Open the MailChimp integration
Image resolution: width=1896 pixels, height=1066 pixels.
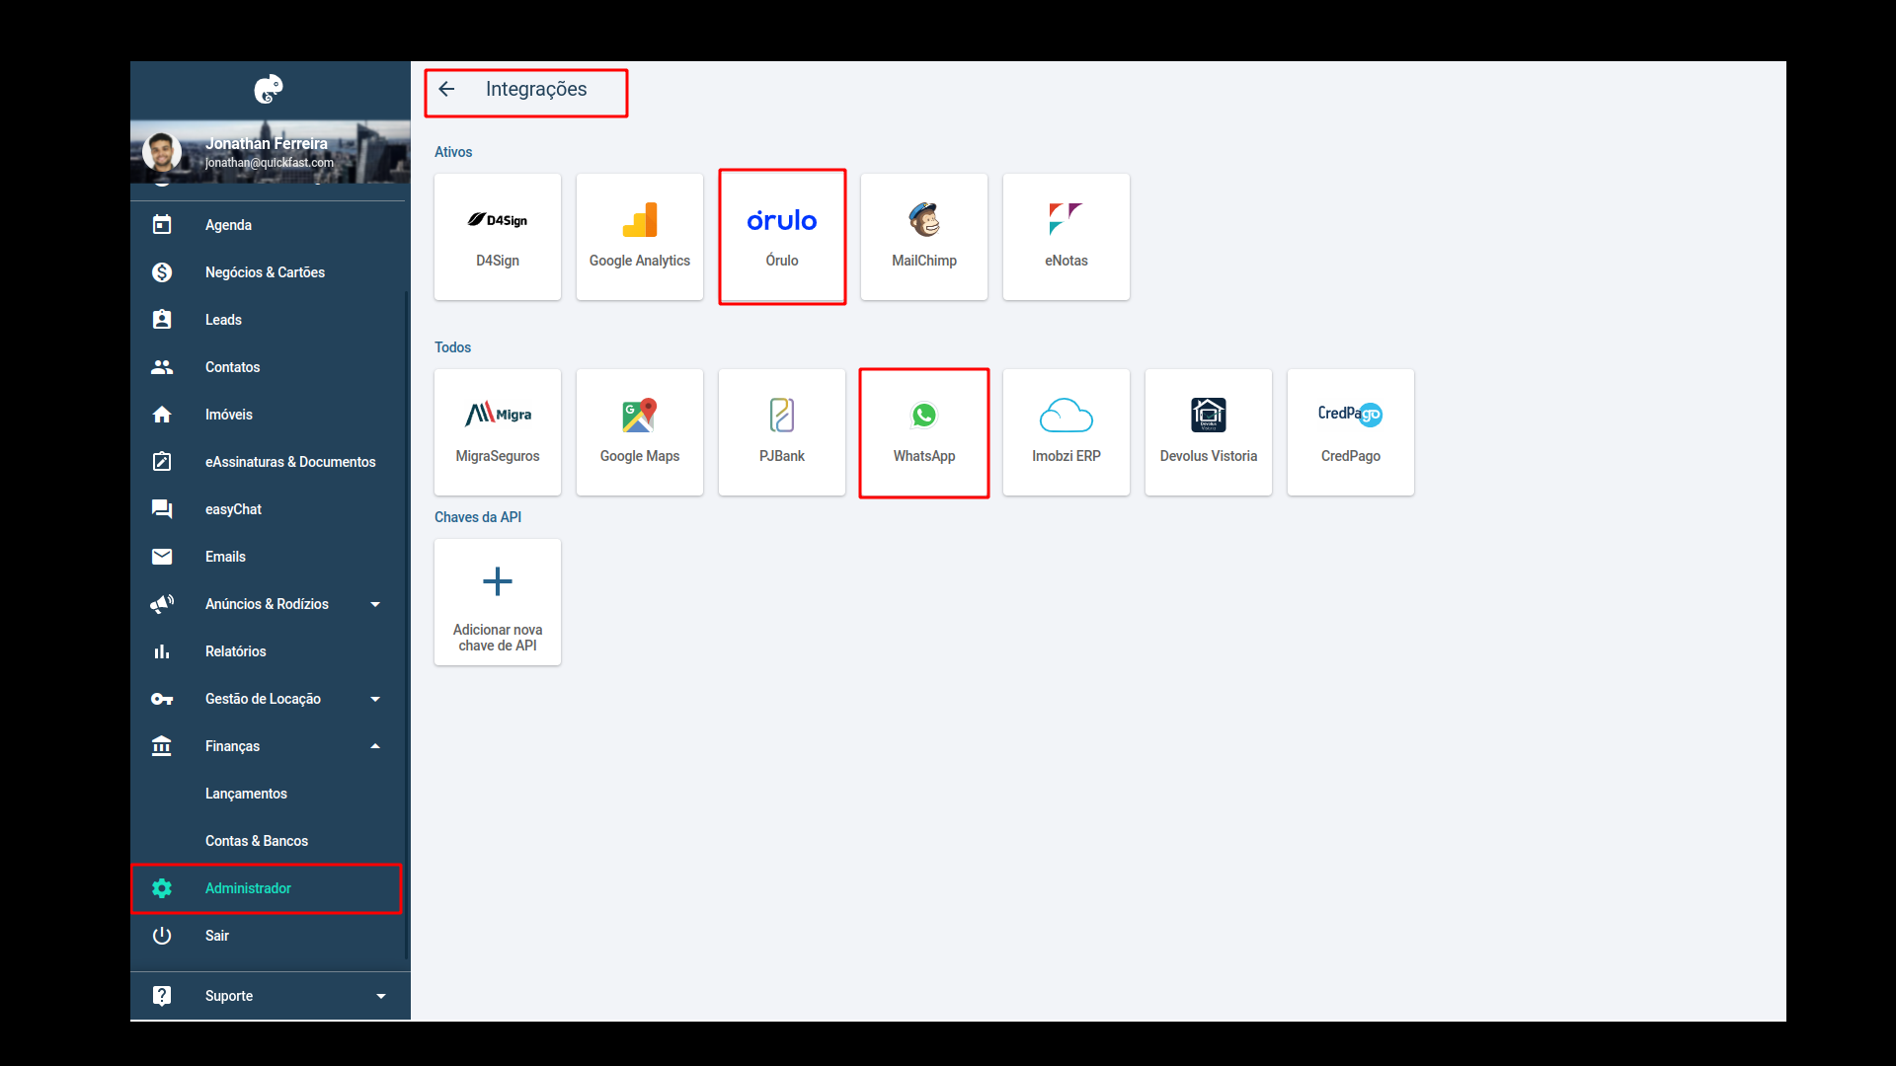[x=924, y=237]
